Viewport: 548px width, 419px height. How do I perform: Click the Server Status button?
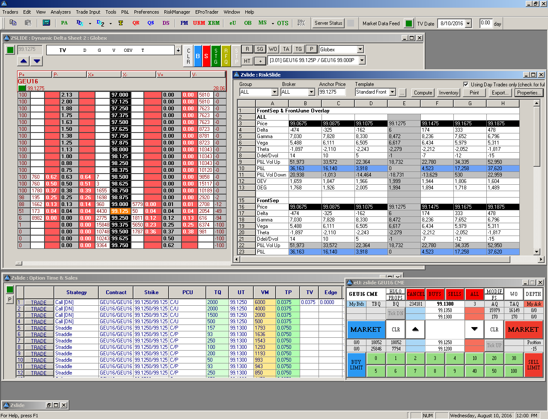pos(328,23)
